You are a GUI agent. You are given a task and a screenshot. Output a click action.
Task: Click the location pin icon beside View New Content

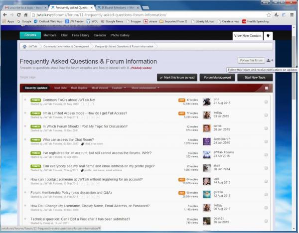click(x=268, y=36)
